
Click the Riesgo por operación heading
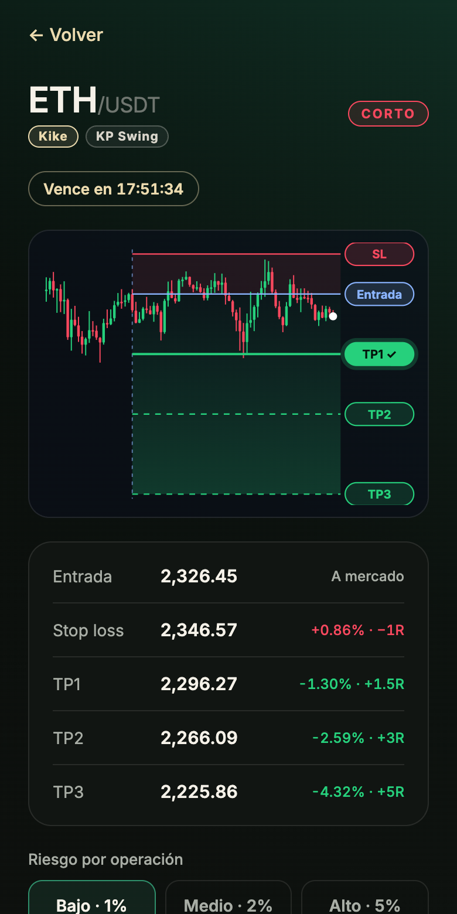click(x=106, y=860)
